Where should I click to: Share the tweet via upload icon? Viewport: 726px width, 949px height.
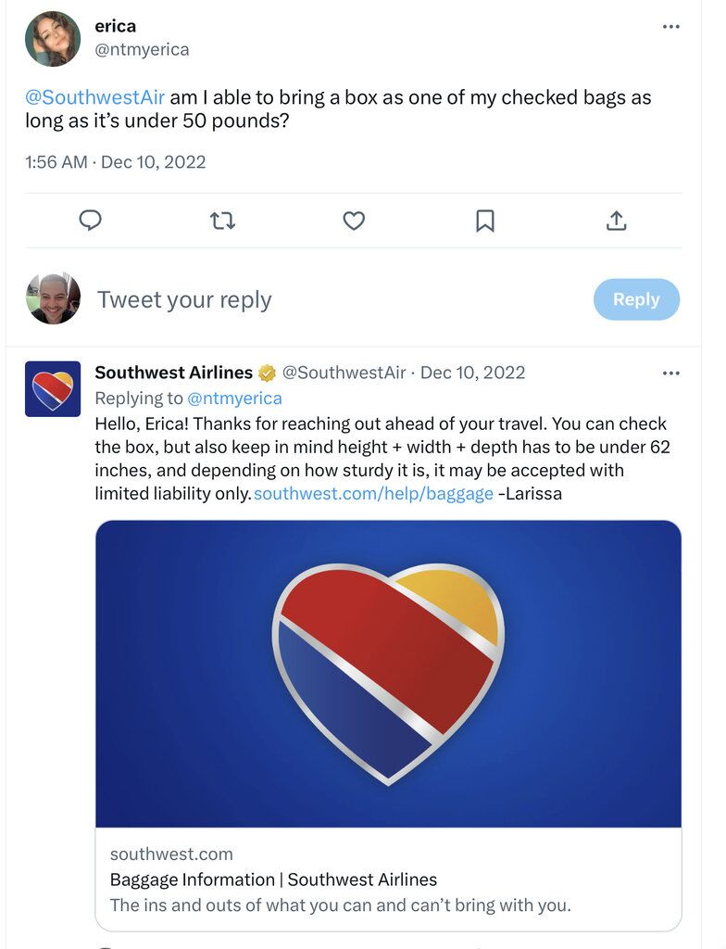point(617,221)
